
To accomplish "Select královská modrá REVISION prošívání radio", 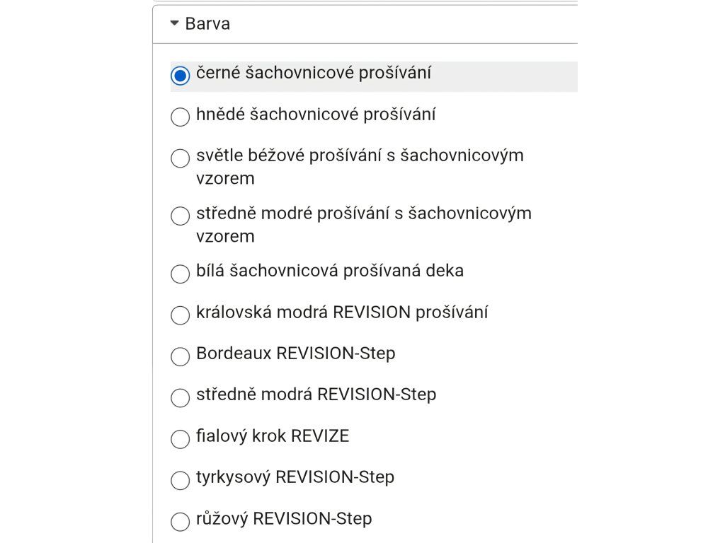I will click(x=181, y=315).
